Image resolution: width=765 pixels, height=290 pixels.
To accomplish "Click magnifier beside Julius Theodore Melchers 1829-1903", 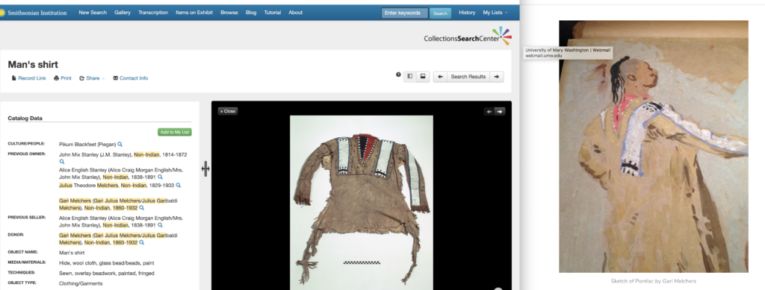I will click(x=178, y=186).
